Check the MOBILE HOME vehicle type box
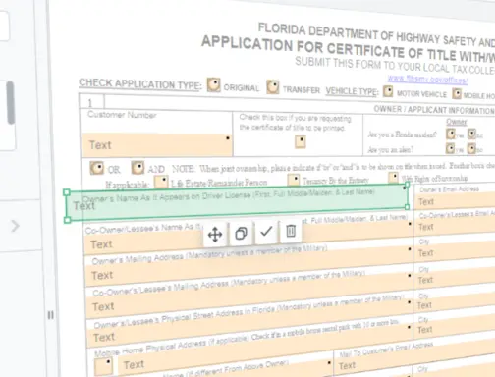Screen dimensions: 495x377 [x=457, y=94]
